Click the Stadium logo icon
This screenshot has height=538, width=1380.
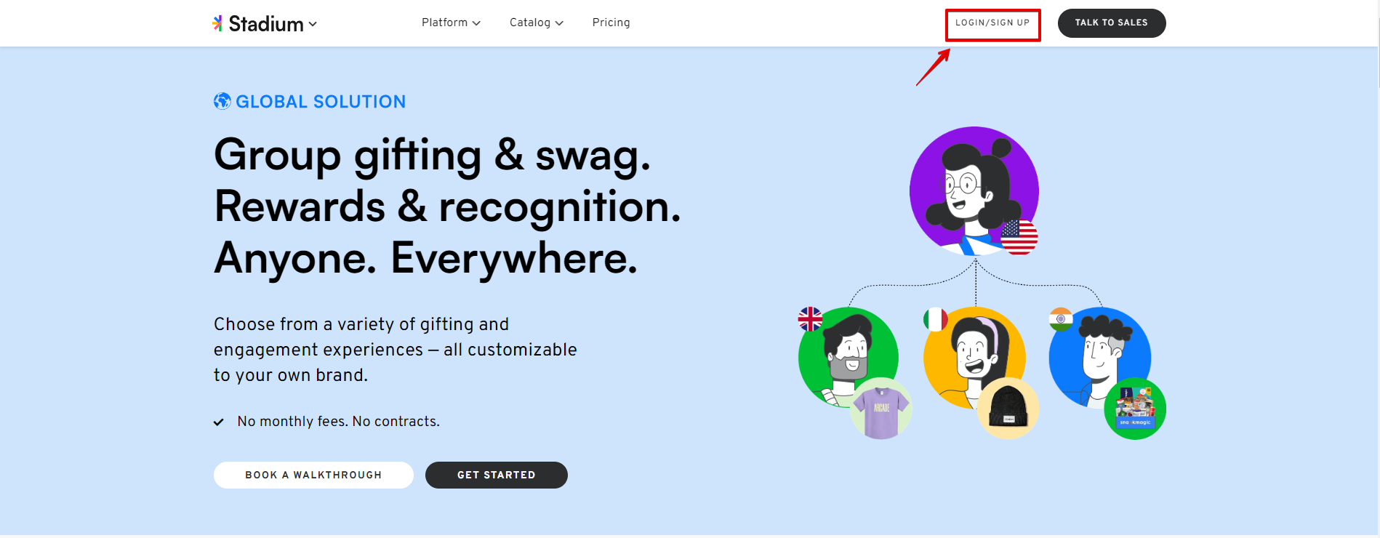tap(217, 23)
